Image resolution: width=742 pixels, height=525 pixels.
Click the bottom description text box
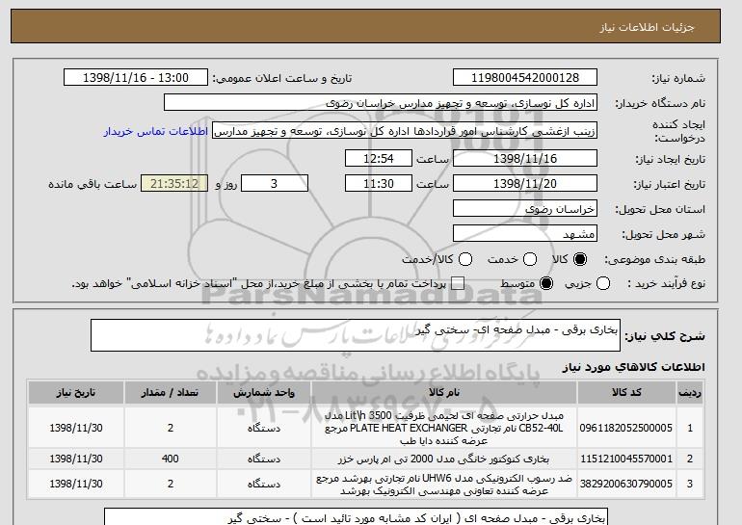(356, 517)
